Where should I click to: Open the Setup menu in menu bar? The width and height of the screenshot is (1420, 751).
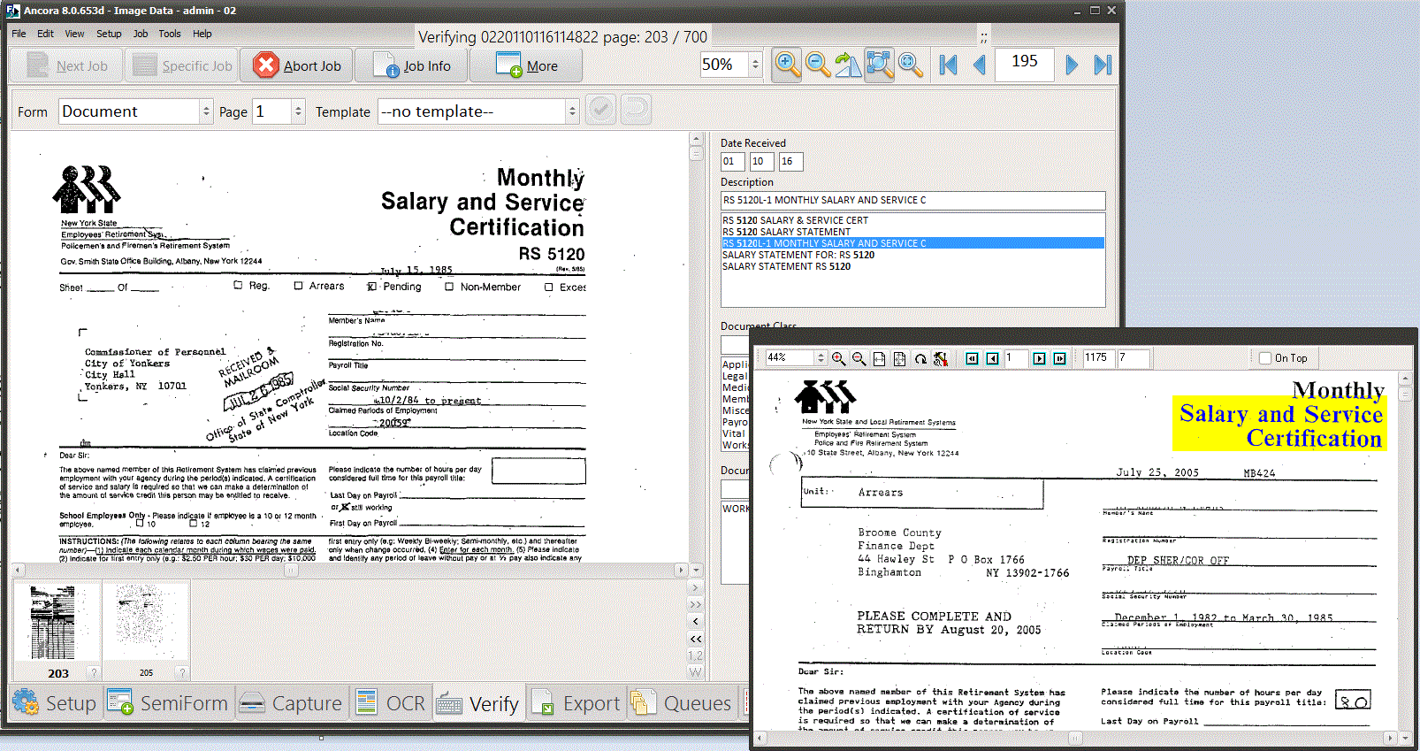109,34
